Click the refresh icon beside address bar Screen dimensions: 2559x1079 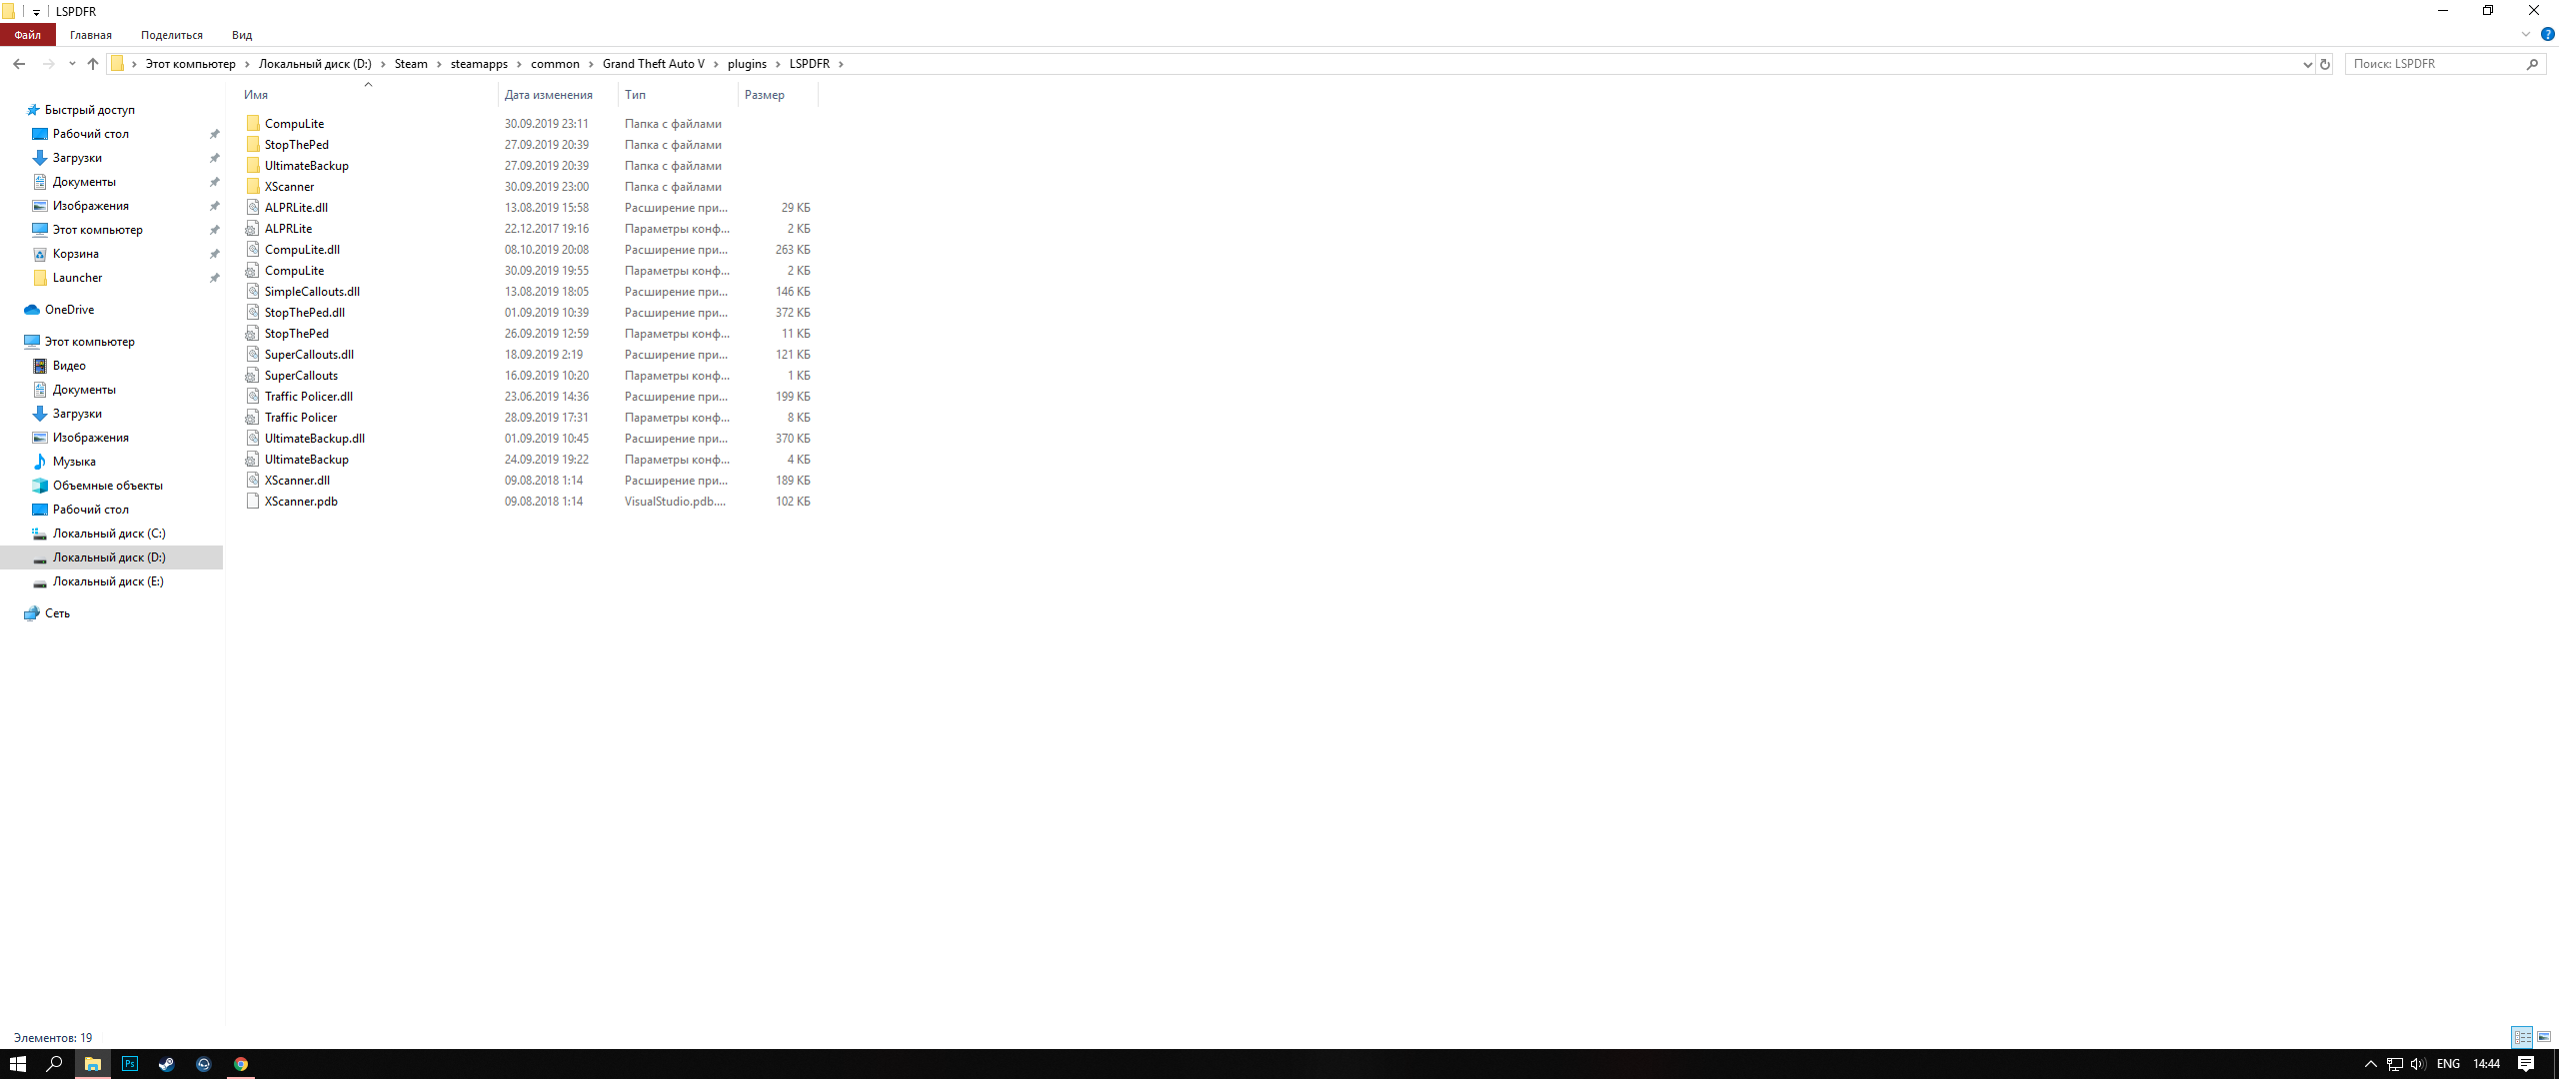(2325, 64)
